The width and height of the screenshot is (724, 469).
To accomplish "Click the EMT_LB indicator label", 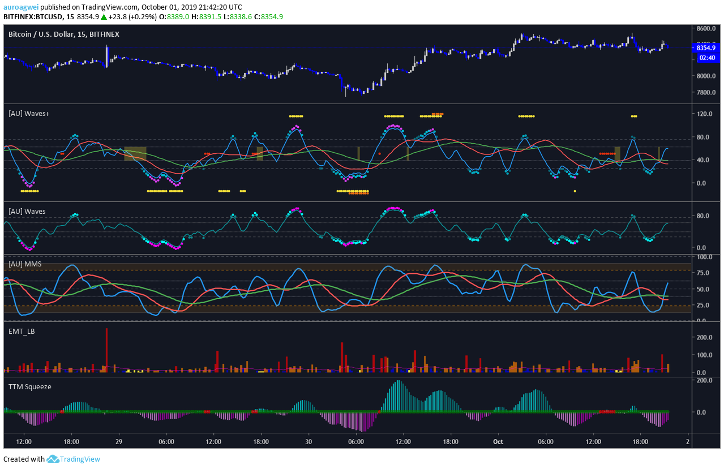I will pyautogui.click(x=22, y=331).
